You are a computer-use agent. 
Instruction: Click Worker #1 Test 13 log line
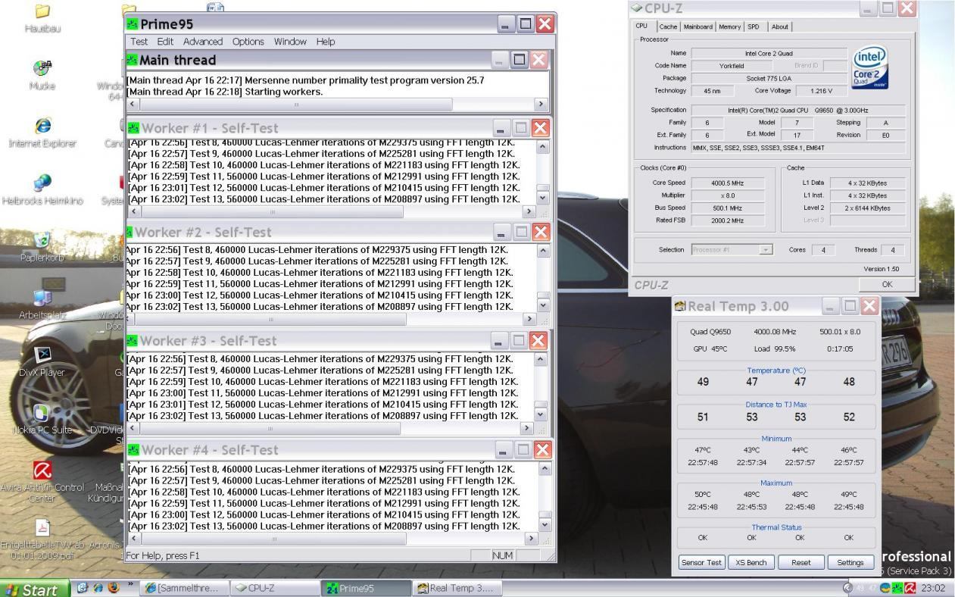[x=324, y=199]
